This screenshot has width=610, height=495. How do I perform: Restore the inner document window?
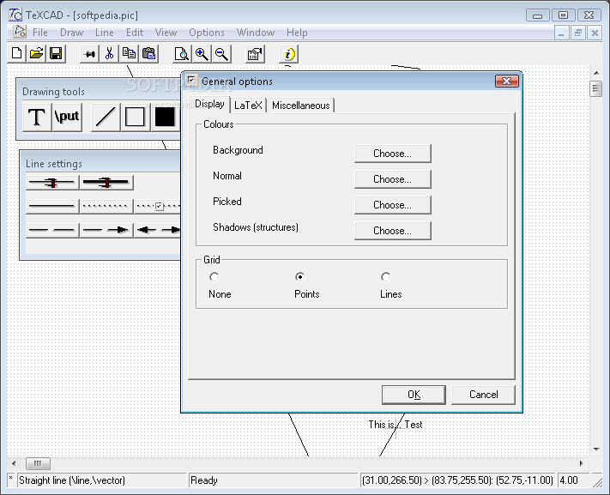pyautogui.click(x=578, y=33)
